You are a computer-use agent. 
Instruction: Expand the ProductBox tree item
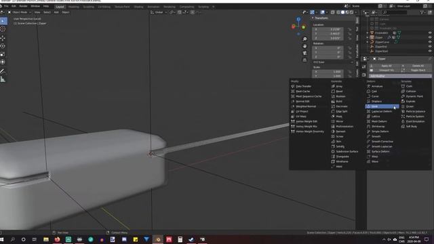(x=368, y=33)
